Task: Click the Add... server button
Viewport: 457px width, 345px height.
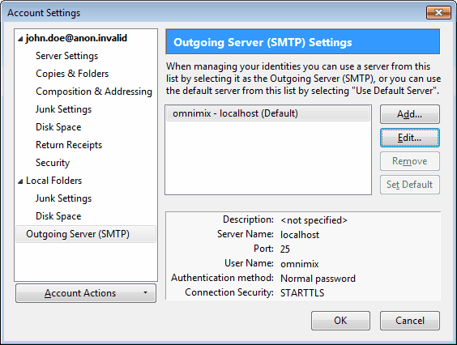Action: (409, 114)
